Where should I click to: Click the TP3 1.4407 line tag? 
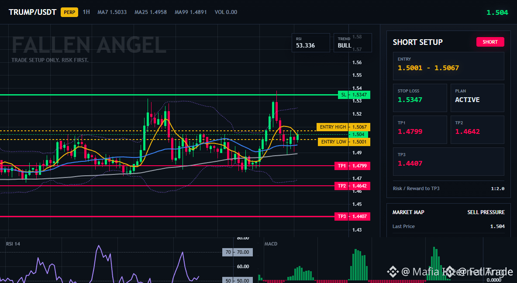coord(352,216)
